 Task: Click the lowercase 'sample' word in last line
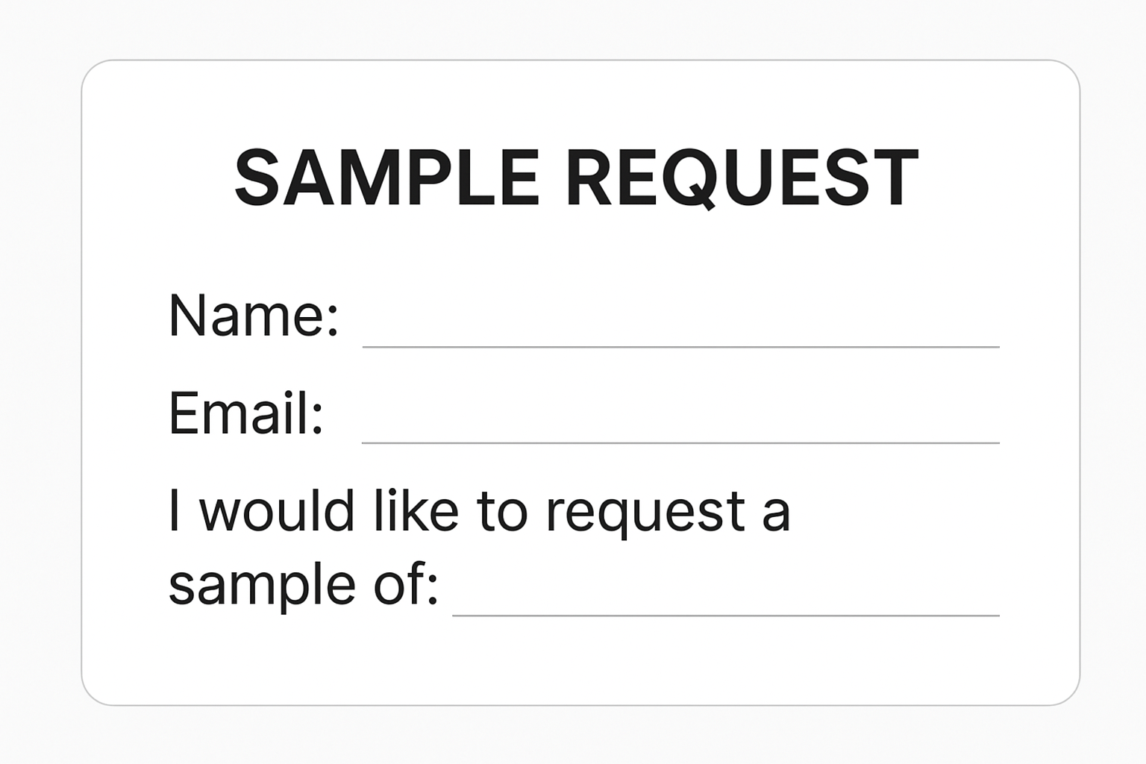coord(261,586)
